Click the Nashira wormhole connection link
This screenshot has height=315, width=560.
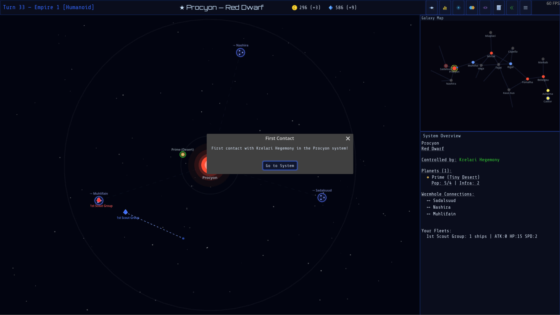441,207
